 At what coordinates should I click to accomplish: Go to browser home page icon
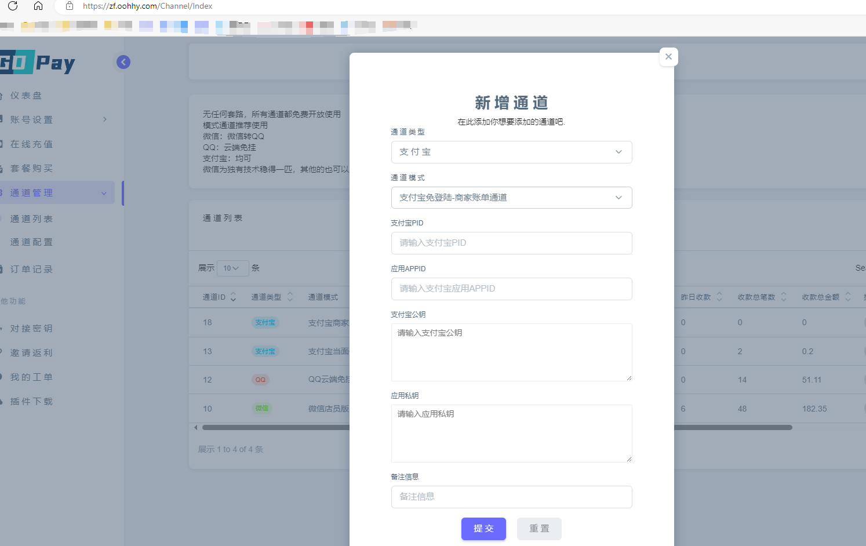point(38,6)
